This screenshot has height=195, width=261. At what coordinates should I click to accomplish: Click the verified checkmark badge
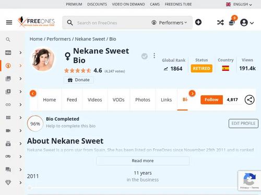click(145, 56)
